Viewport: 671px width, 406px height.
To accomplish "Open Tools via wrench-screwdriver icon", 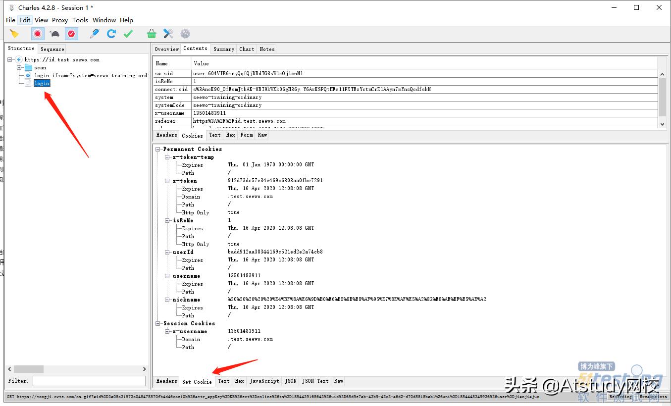I will pyautogui.click(x=168, y=34).
